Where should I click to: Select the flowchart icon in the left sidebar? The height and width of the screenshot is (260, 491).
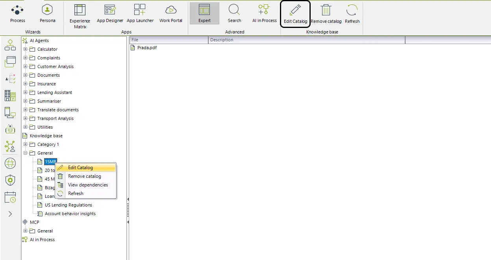click(10, 45)
